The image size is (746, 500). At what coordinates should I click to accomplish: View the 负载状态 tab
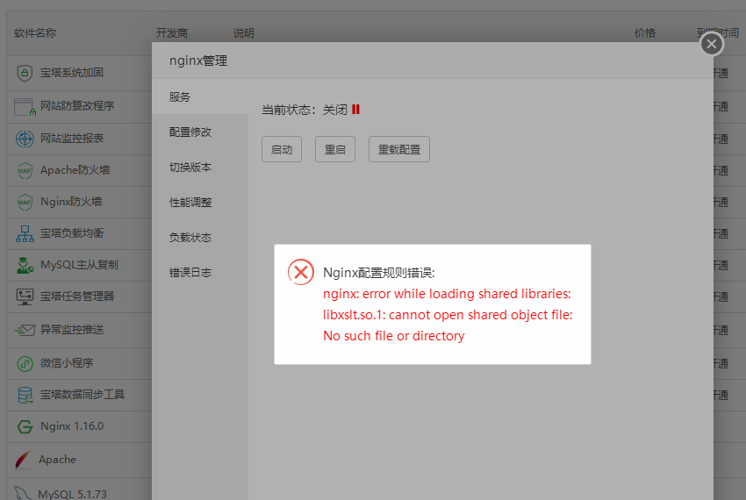coord(200,238)
